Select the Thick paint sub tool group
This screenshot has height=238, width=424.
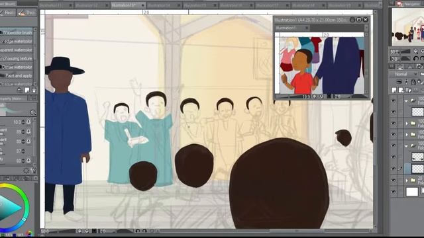coord(26,13)
